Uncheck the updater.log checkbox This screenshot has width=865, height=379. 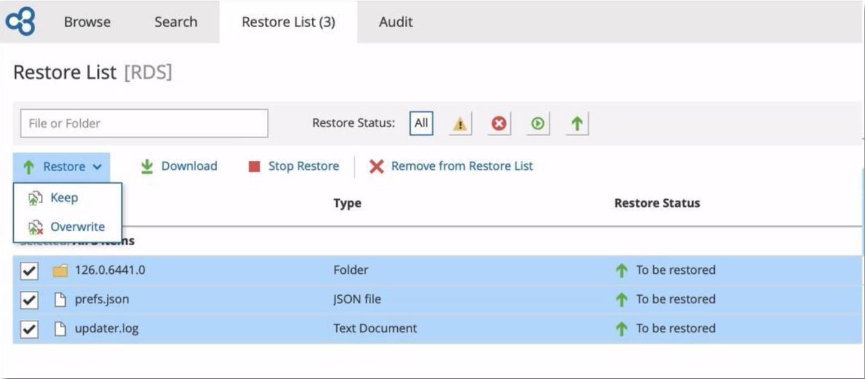(x=29, y=329)
